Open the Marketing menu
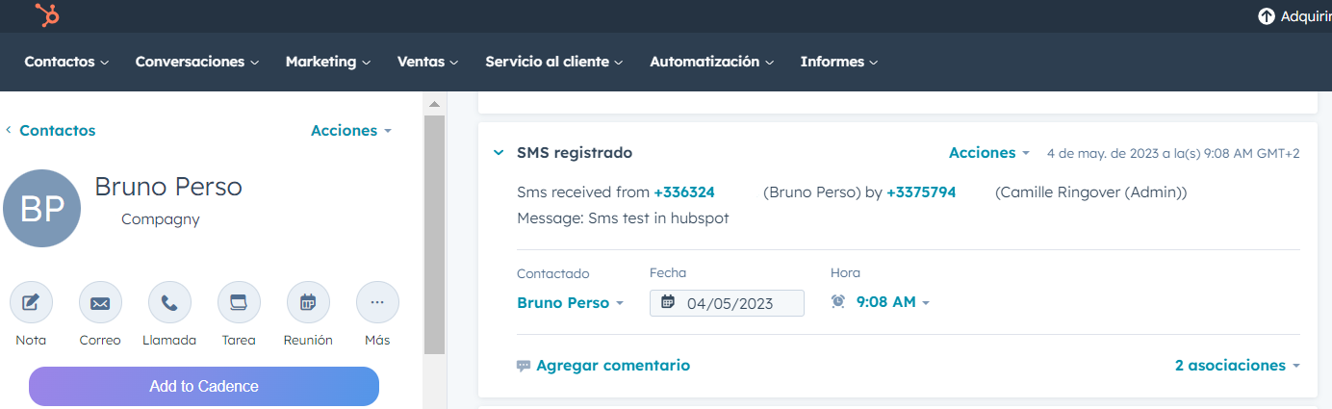1332x409 pixels. 328,62
